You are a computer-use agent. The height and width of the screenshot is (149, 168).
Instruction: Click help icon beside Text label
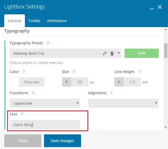click(22, 114)
